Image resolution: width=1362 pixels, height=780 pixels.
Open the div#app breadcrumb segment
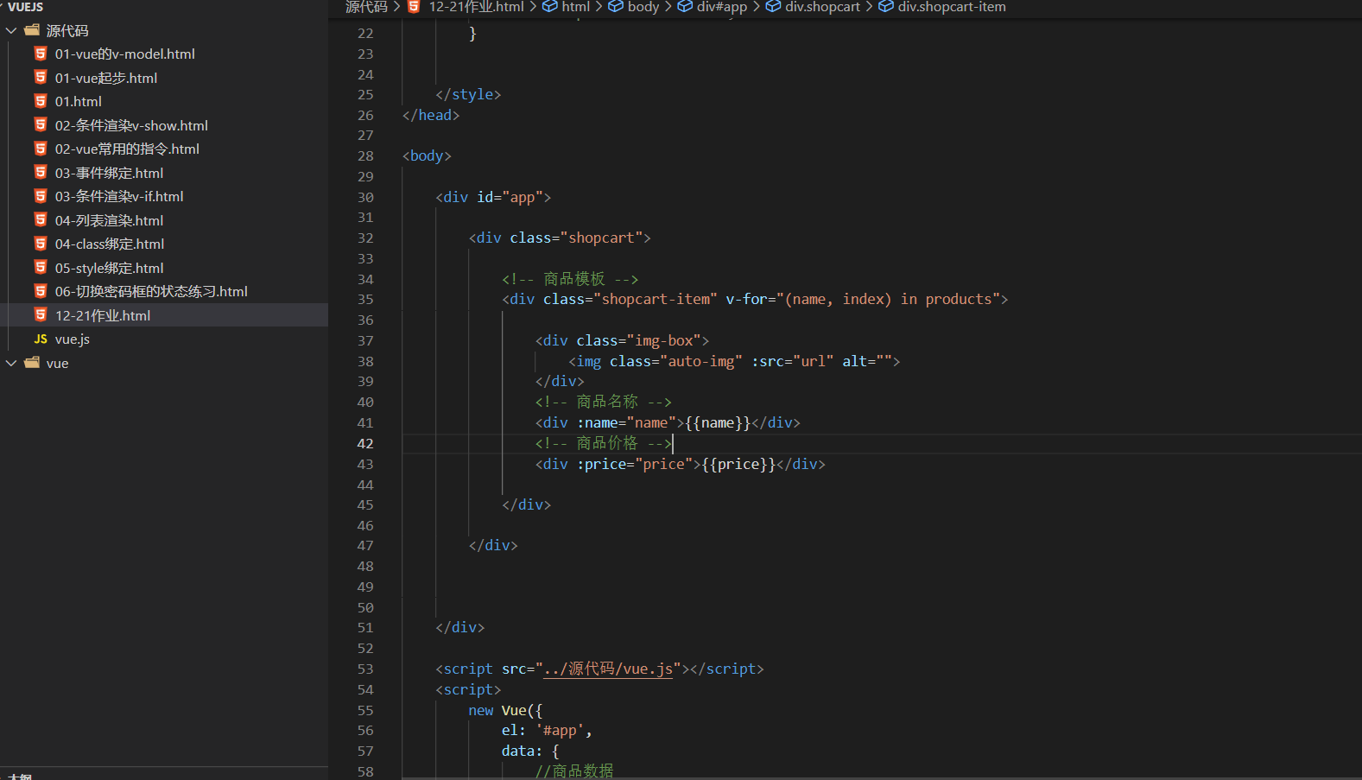point(721,6)
